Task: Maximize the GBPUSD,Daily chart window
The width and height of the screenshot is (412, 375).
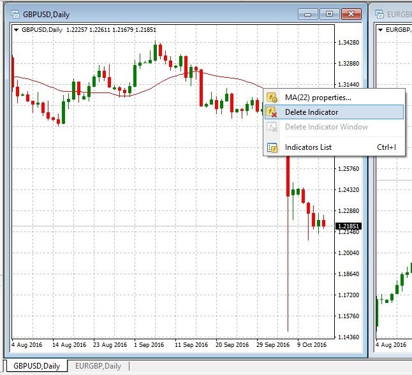Action: tap(329, 14)
